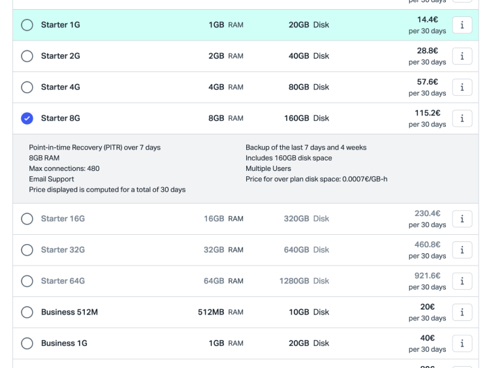The width and height of the screenshot is (491, 368).
Task: View info icon for Starter 16G plan
Action: (462, 219)
